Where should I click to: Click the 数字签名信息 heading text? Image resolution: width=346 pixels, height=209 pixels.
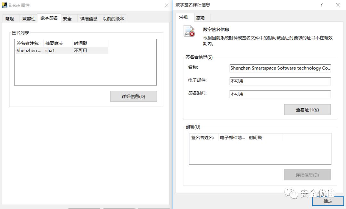point(216,29)
